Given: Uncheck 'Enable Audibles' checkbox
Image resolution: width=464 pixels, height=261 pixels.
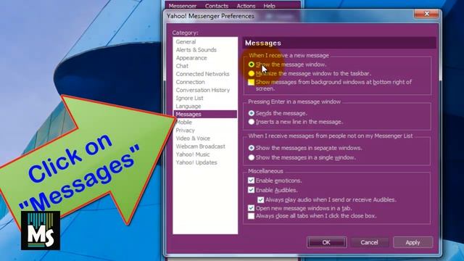Looking at the screenshot, I should (251, 190).
